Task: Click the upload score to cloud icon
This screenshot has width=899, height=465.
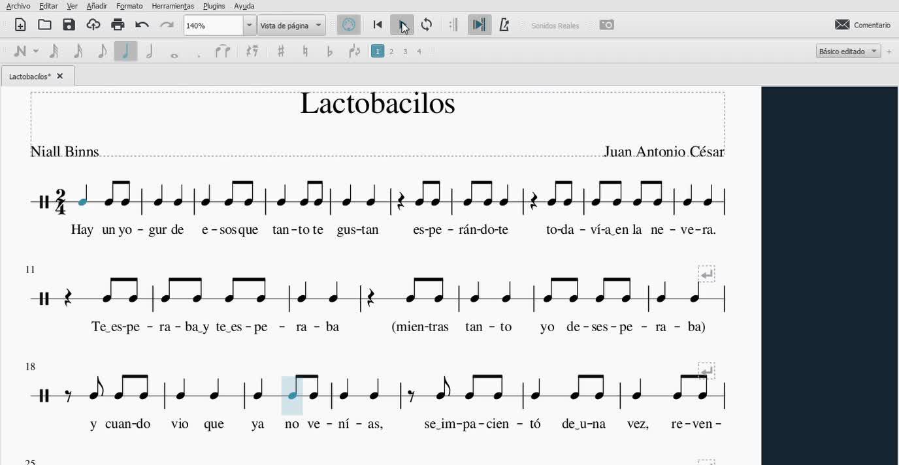Action: (x=93, y=25)
